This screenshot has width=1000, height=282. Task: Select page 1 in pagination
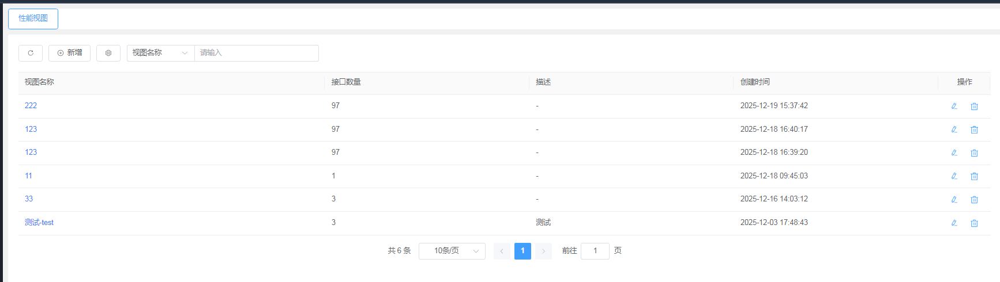[x=522, y=251]
